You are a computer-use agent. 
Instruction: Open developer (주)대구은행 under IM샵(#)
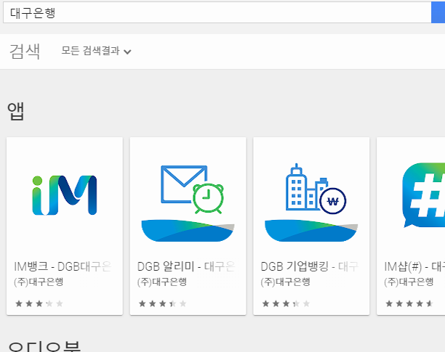409,282
